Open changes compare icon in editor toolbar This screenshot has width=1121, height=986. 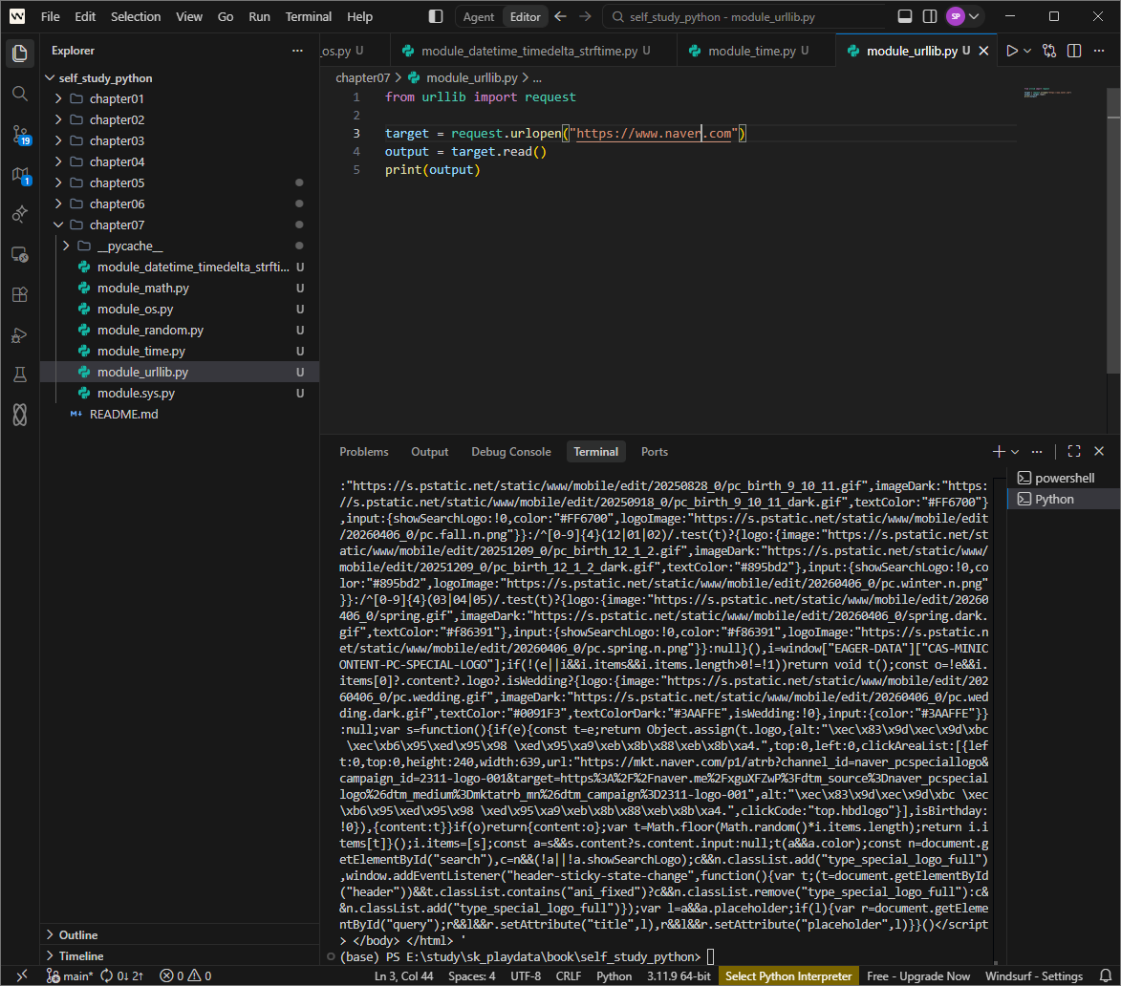coord(1048,51)
